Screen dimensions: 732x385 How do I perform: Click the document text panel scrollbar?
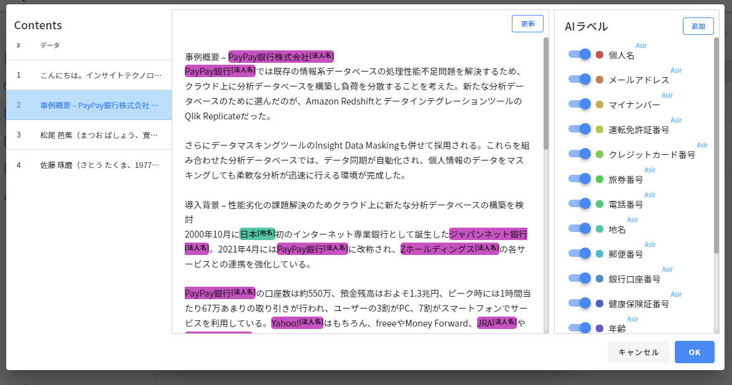point(545,93)
